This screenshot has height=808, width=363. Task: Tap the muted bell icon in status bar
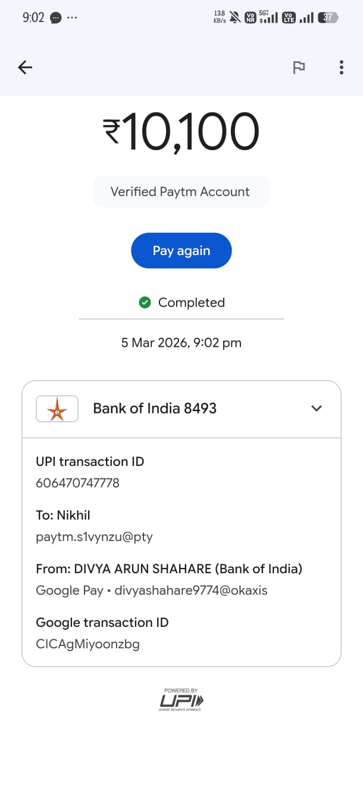236,17
